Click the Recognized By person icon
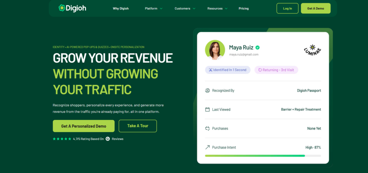 pos(207,91)
